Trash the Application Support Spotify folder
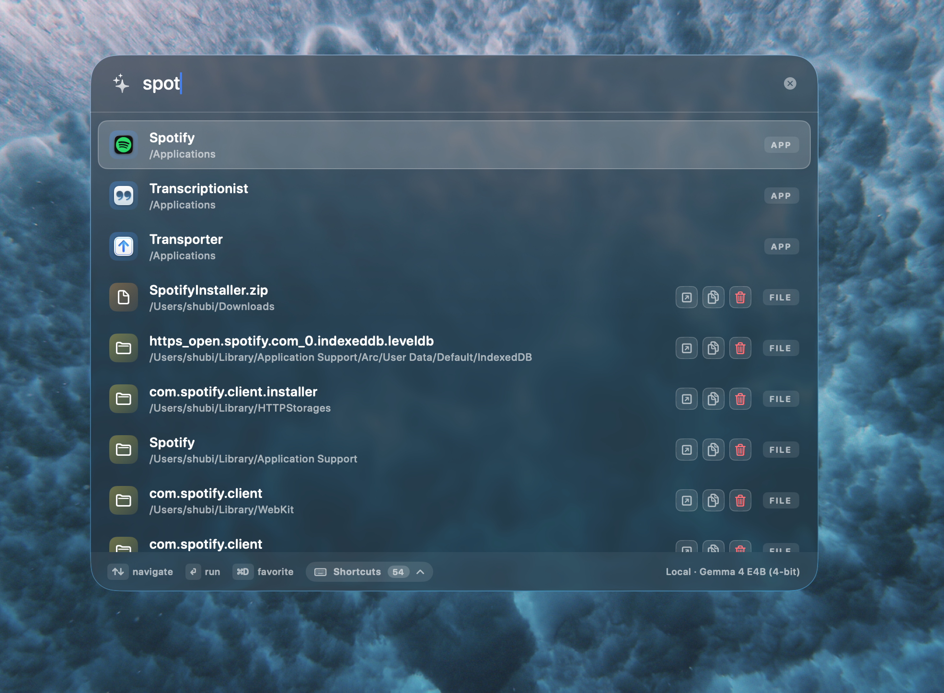944x693 pixels. tap(740, 450)
